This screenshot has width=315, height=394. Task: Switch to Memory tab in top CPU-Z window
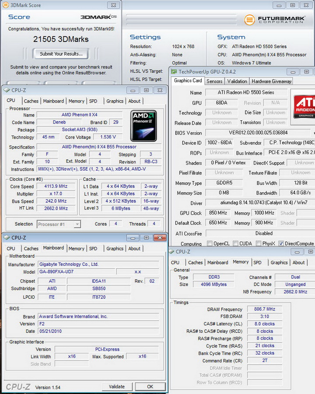pyautogui.click(x=77, y=101)
